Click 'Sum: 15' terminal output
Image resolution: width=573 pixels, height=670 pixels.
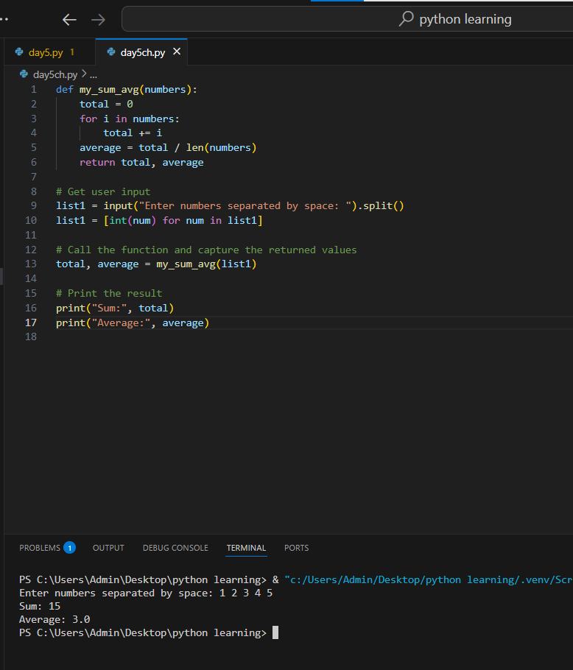click(x=40, y=607)
